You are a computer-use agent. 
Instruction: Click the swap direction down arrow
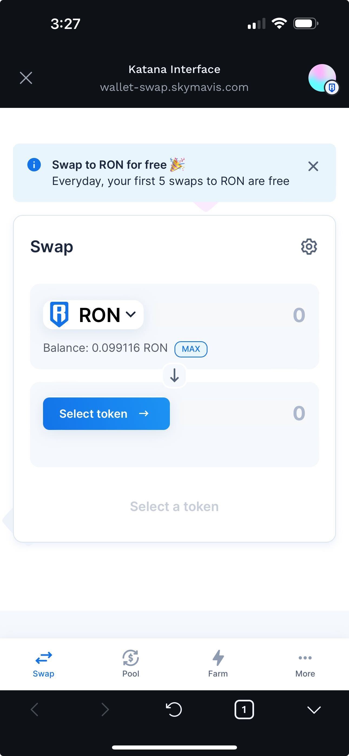pos(174,376)
